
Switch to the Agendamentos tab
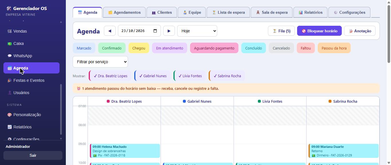pyautogui.click(x=124, y=12)
